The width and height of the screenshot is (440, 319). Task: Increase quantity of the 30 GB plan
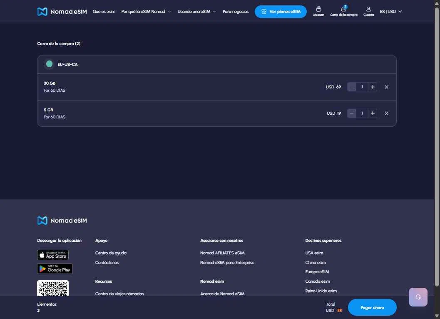[373, 87]
